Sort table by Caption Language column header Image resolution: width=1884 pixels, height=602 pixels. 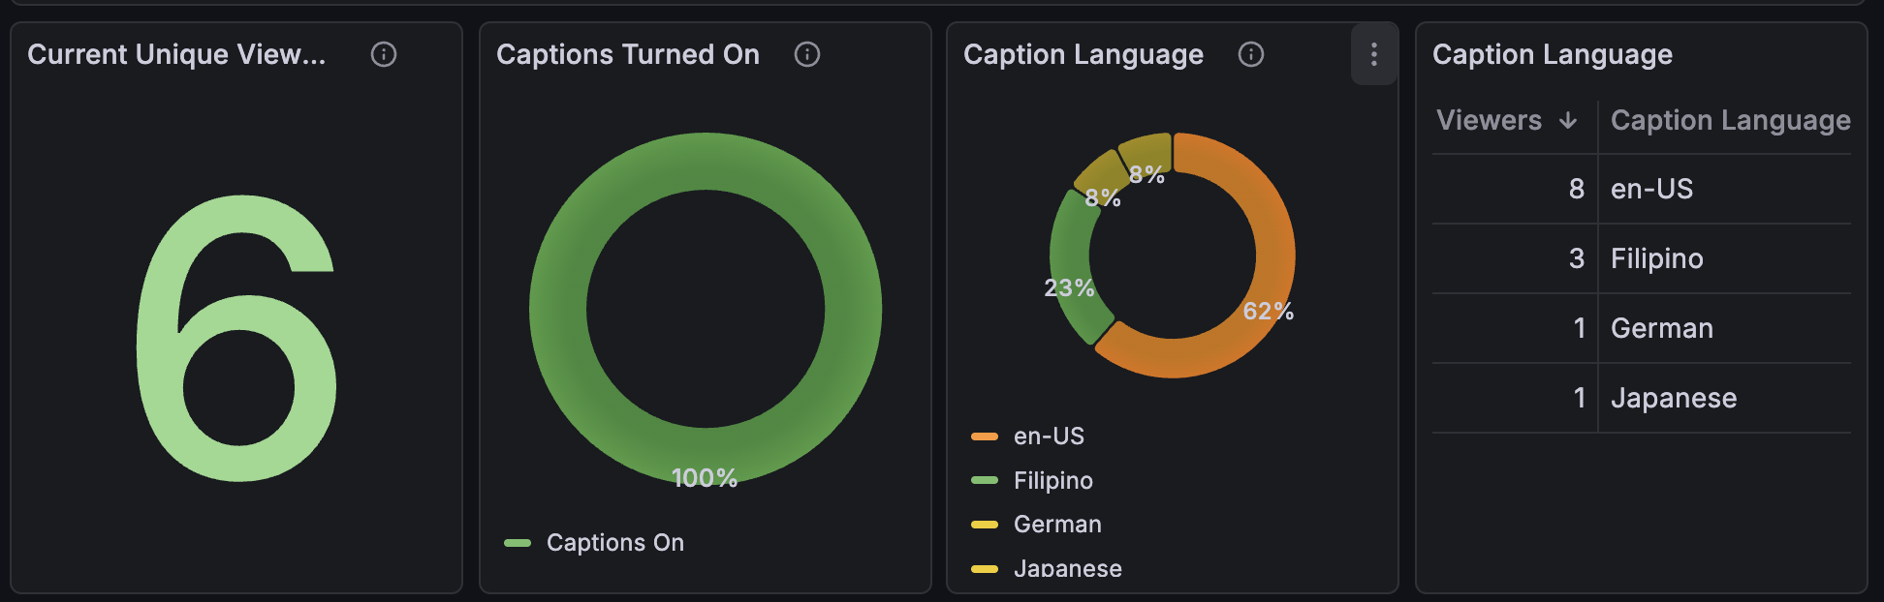[x=1730, y=121]
